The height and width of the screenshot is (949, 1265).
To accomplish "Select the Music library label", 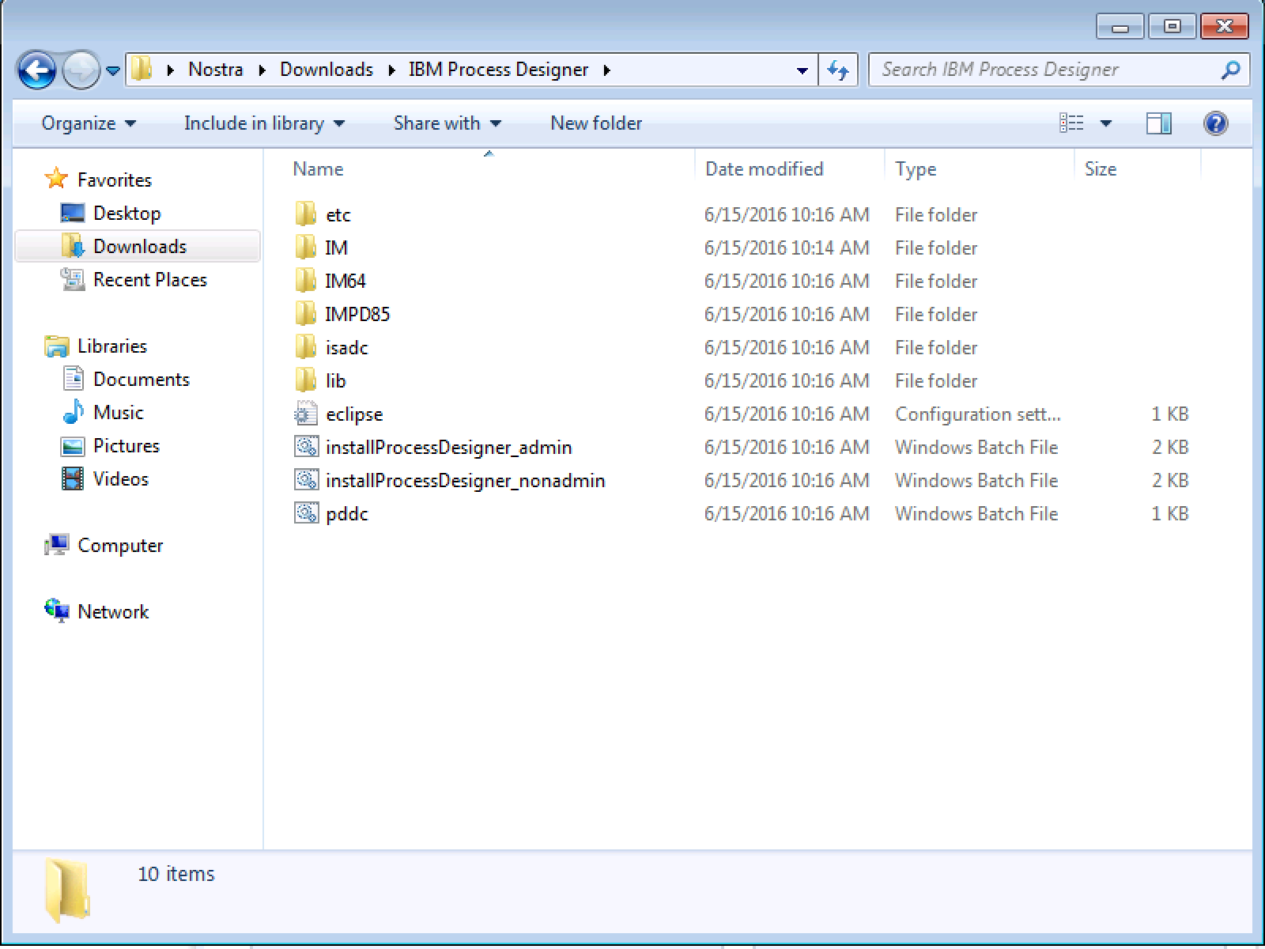I will [x=119, y=412].
